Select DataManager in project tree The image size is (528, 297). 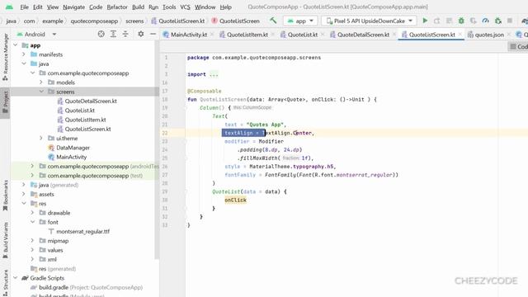click(73, 148)
